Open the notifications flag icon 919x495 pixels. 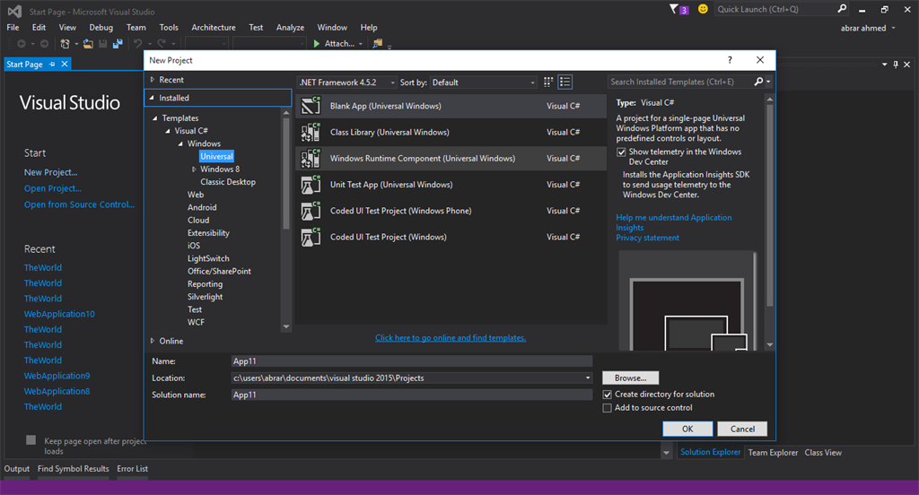(x=675, y=9)
